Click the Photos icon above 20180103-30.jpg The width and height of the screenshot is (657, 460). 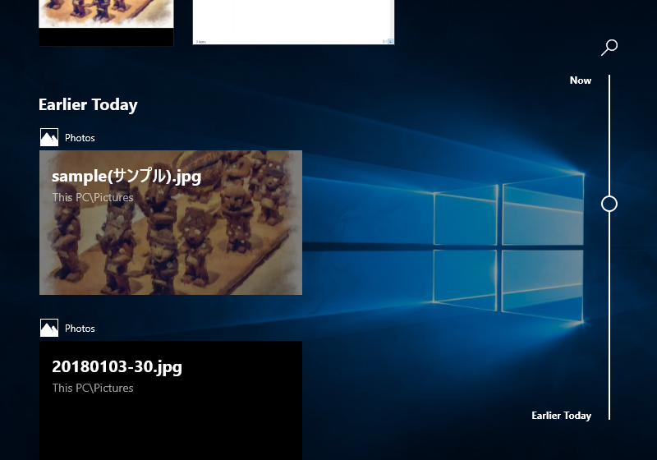[49, 328]
